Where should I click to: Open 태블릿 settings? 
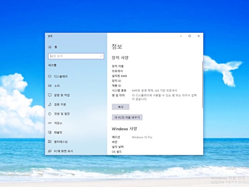58,132
